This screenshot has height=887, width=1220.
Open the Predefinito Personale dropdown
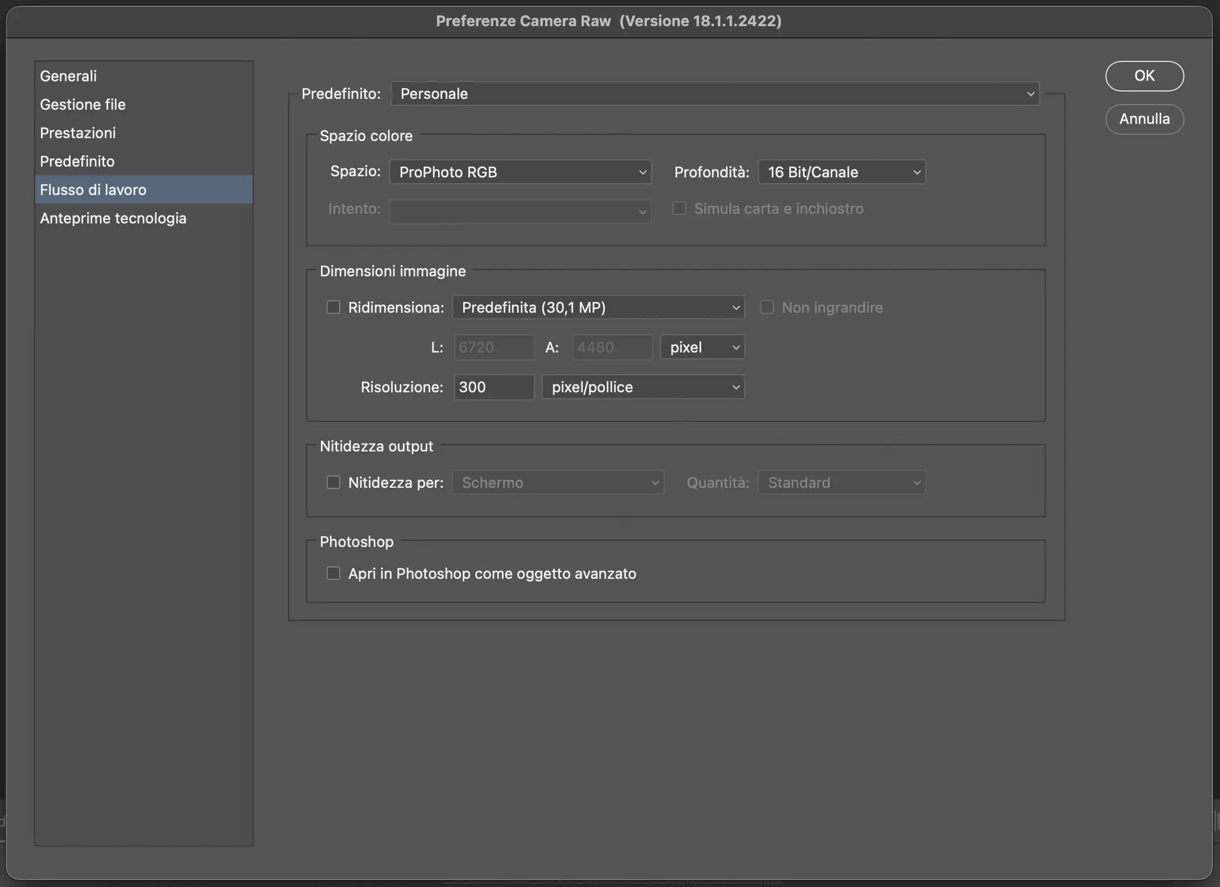click(715, 94)
